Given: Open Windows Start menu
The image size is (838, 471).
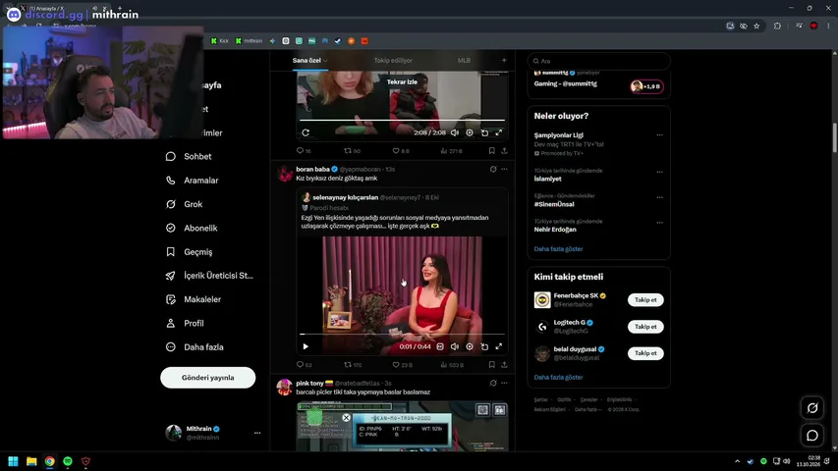Looking at the screenshot, I should [14, 461].
